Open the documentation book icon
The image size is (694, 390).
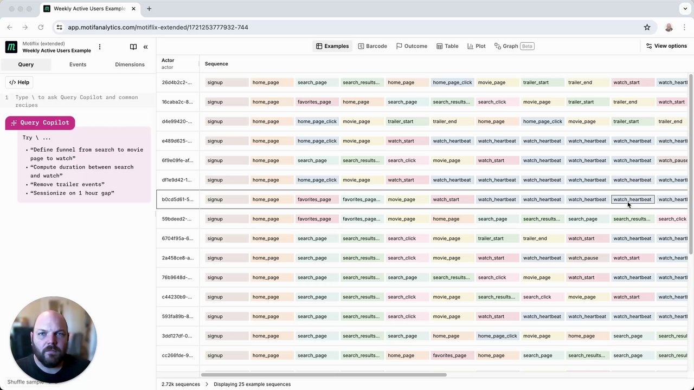click(133, 47)
